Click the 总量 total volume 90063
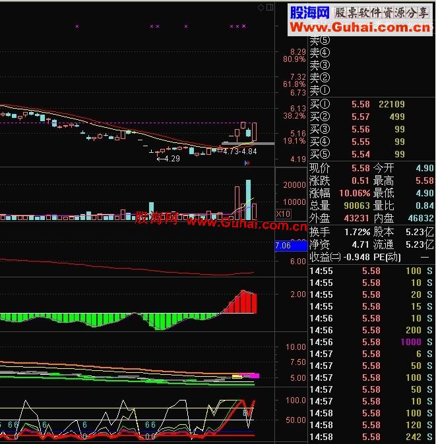Viewport: 436px width, 444px height. click(x=357, y=206)
